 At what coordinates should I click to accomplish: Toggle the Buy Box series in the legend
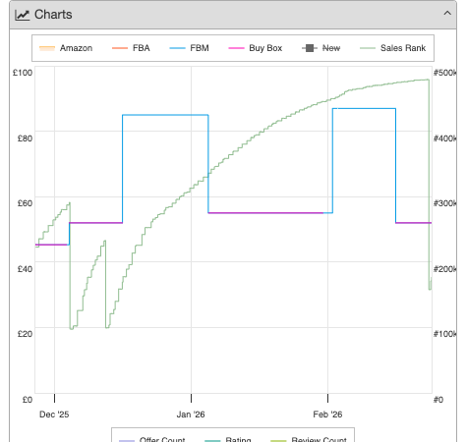pyautogui.click(x=256, y=48)
